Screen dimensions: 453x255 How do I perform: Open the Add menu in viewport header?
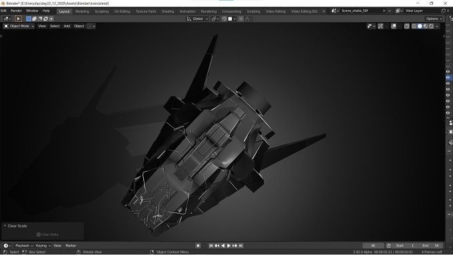[x=67, y=26]
